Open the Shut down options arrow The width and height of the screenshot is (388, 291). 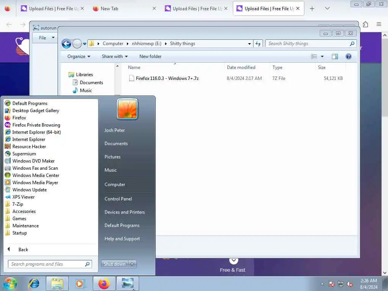click(132, 264)
